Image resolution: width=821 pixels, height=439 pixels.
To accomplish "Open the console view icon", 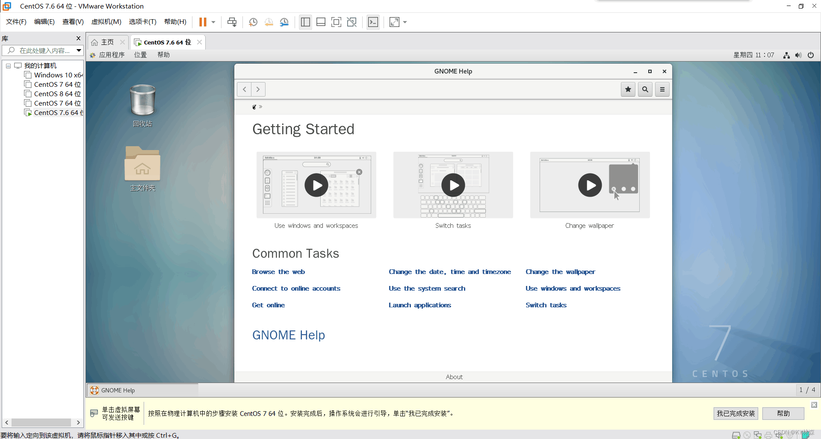I will click(373, 22).
